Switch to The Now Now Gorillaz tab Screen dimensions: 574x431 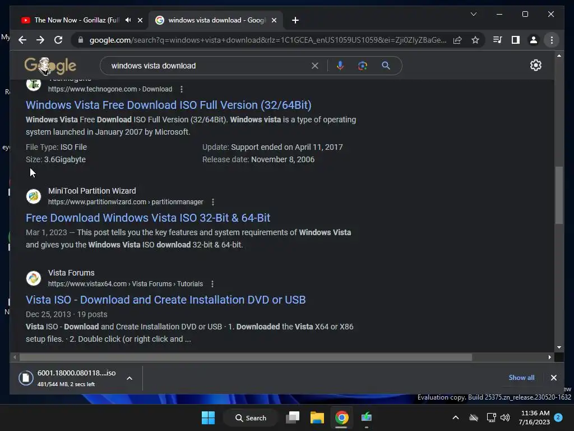coord(77,20)
